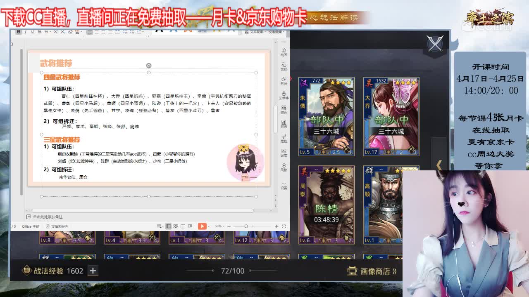Image resolution: width=529 pixels, height=297 pixels.
Task: Click the Office 主题 status bar entry
Action: tap(31, 226)
